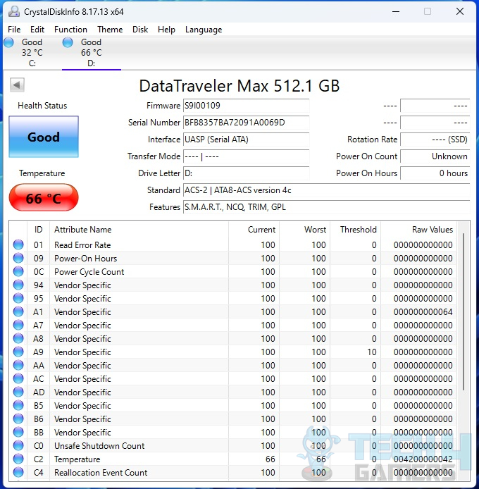479x489 pixels.
Task: Click status orb for attribute ID BB
Action: point(18,432)
